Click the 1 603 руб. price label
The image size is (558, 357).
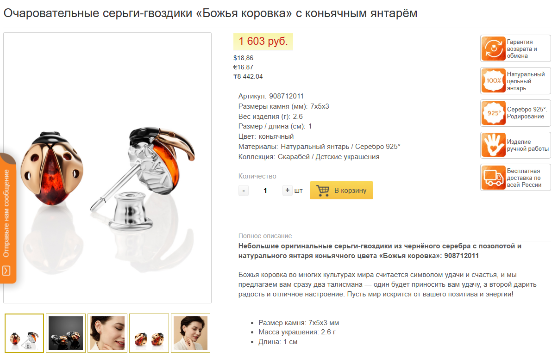point(263,42)
